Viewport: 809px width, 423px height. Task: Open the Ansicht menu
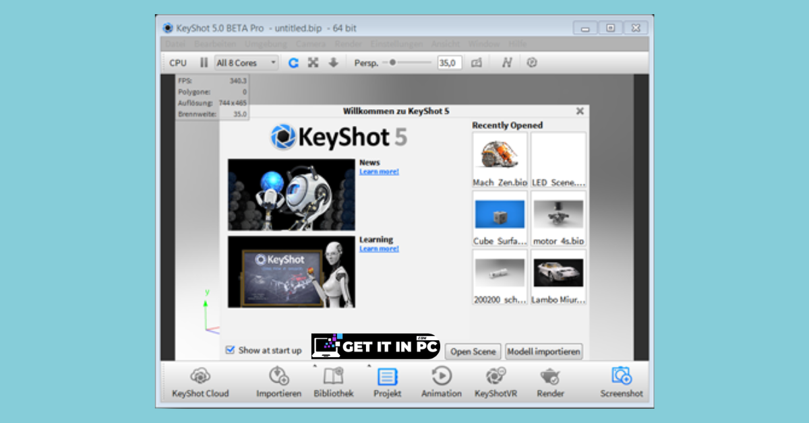(446, 44)
